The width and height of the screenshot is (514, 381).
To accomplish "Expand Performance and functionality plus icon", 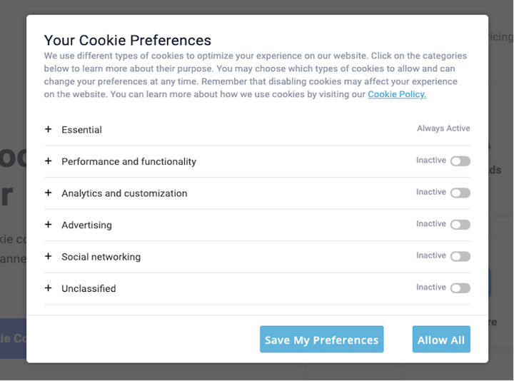I will tap(49, 161).
